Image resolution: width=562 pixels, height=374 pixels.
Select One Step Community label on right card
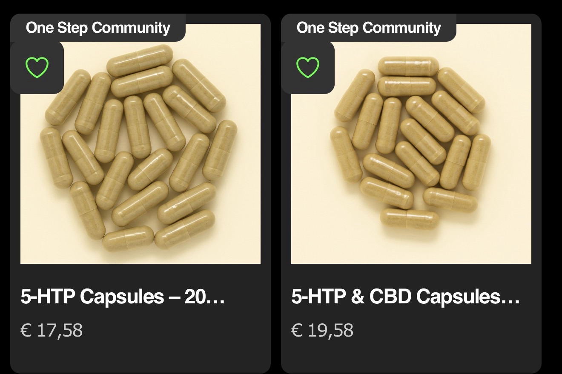coord(369,28)
